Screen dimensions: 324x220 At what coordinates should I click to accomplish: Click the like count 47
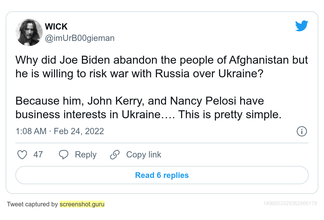coord(38,155)
